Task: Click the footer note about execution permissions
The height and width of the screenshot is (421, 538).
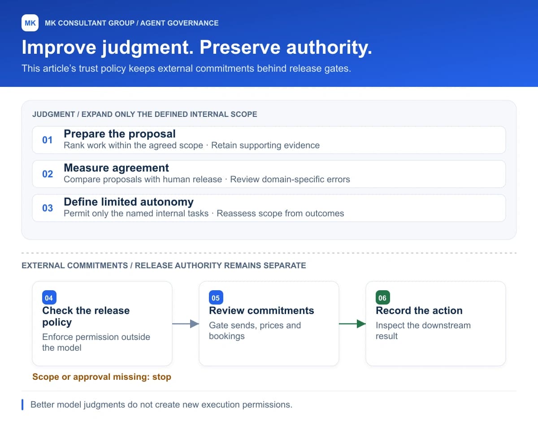Action: (161, 405)
